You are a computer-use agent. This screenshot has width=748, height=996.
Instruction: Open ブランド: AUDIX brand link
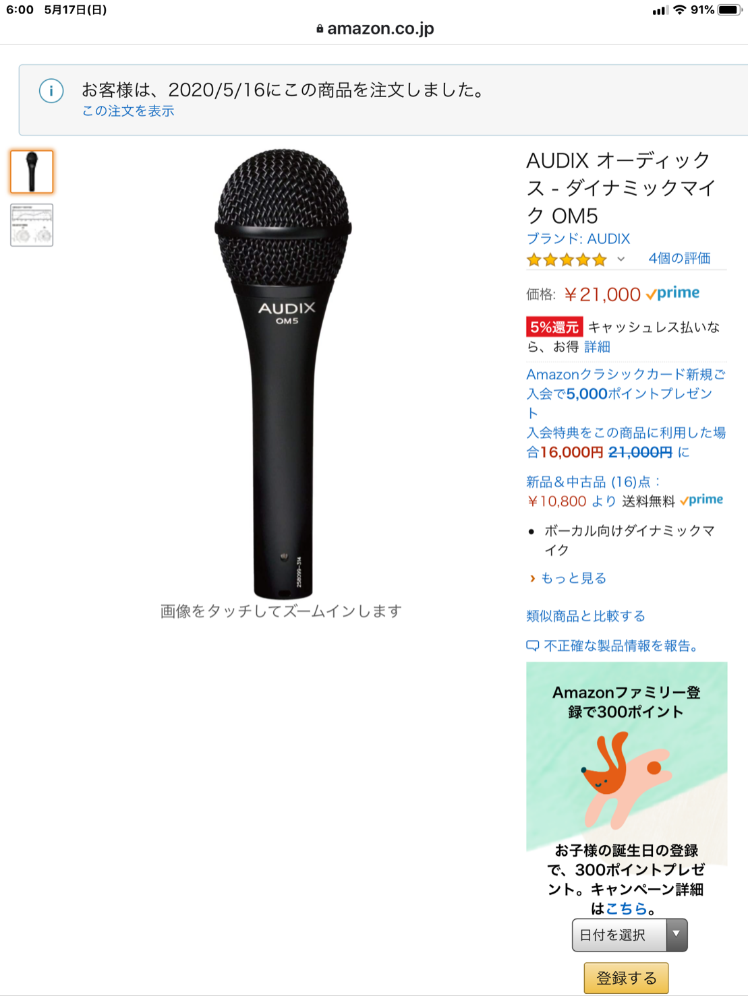point(578,239)
